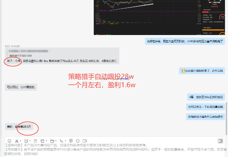Image resolution: width=228 pixels, height=157 pixels.
Task: Click the folder send-file icon
Action: coord(51,140)
